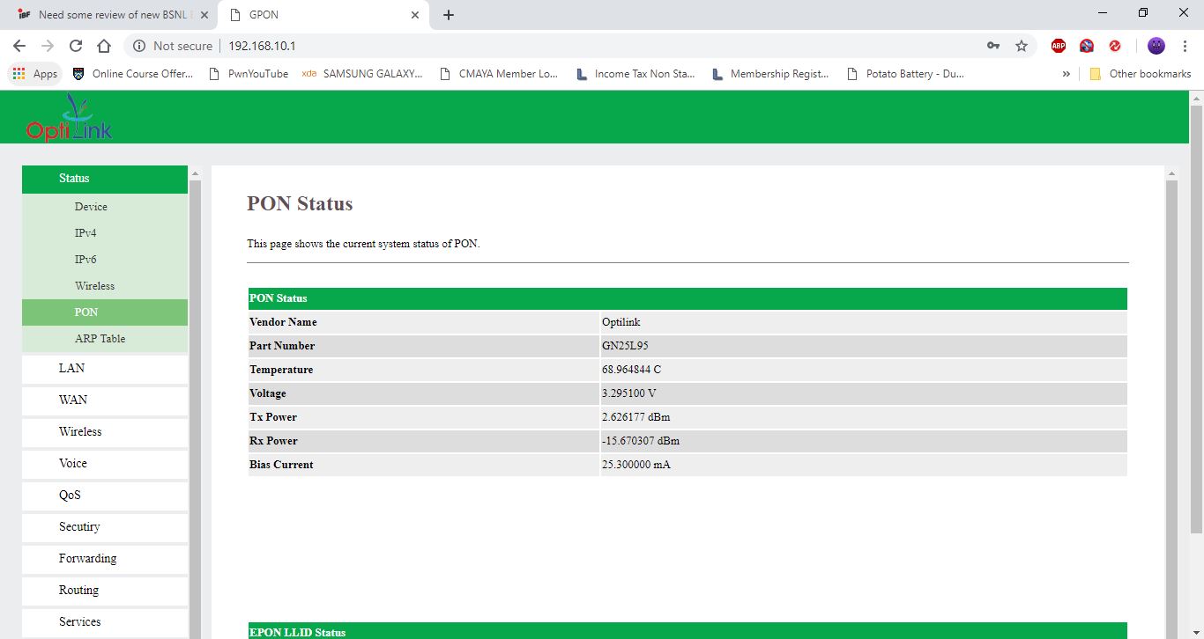
Task: Reload the current page
Action: (76, 46)
